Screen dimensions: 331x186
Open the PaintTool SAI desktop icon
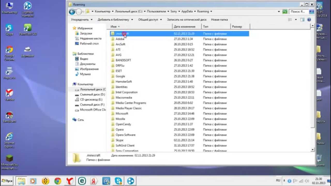click(27, 30)
